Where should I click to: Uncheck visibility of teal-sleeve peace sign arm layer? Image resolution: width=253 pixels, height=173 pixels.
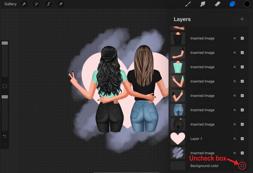(x=242, y=81)
